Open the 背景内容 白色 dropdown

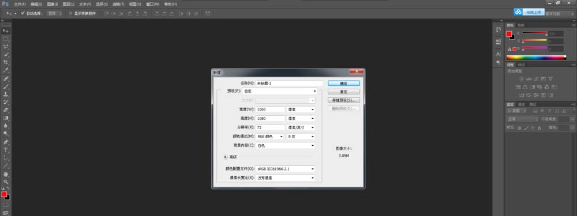pyautogui.click(x=285, y=146)
